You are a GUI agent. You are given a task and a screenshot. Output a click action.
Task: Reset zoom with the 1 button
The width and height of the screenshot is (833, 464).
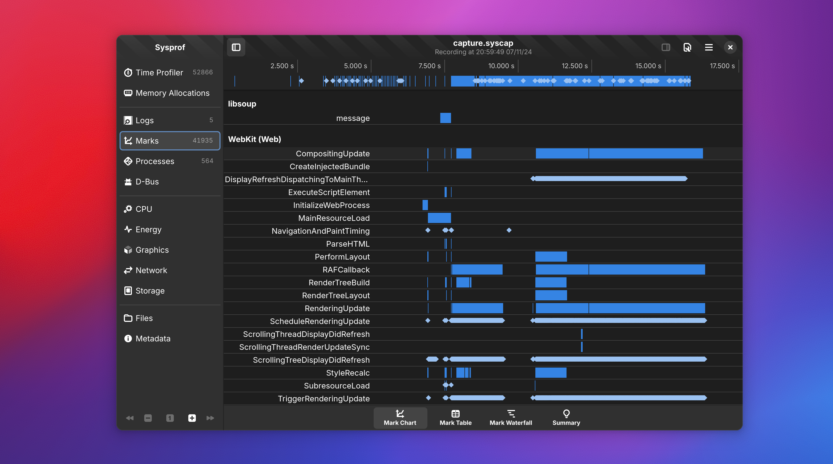(170, 418)
